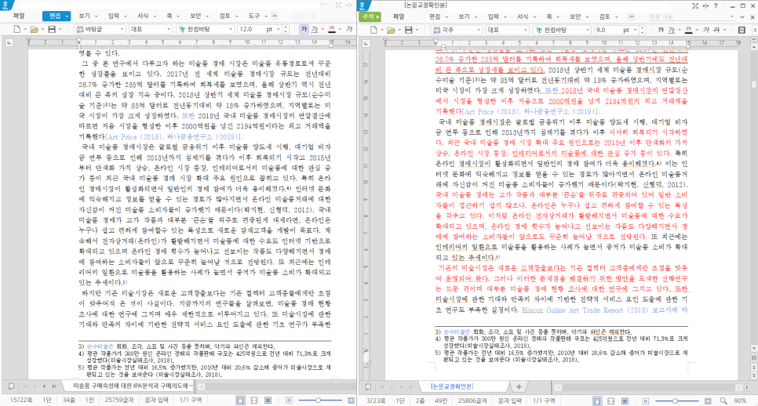Select two-page view mode in right status bar

[x=625, y=401]
